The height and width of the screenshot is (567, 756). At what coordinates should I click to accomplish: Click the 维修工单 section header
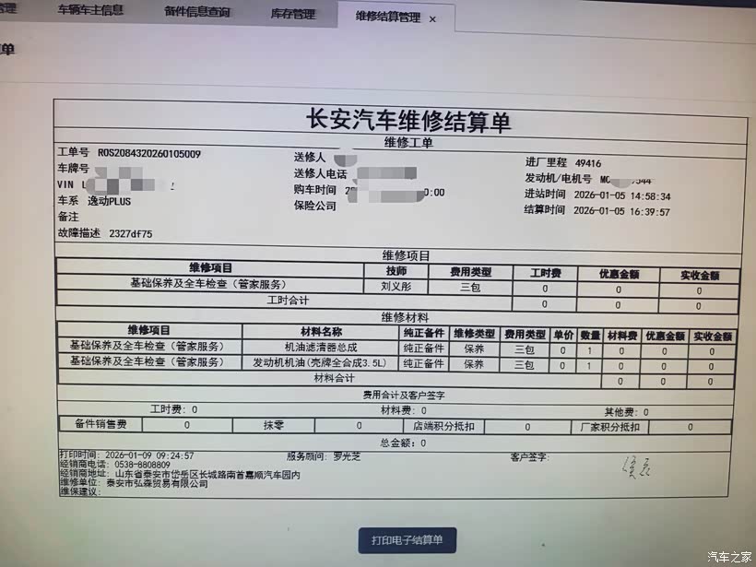click(408, 143)
